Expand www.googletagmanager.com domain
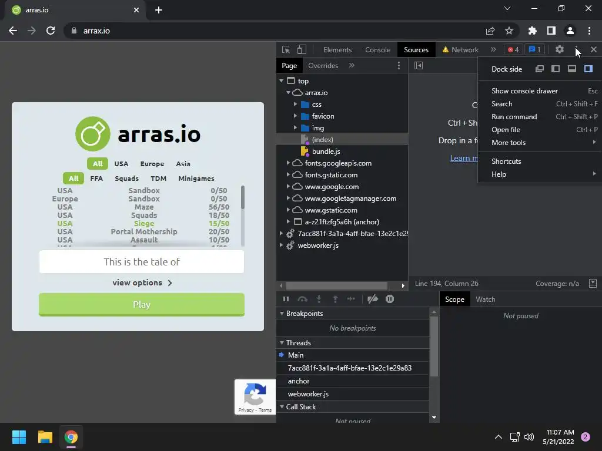The width and height of the screenshot is (602, 451). (288, 198)
